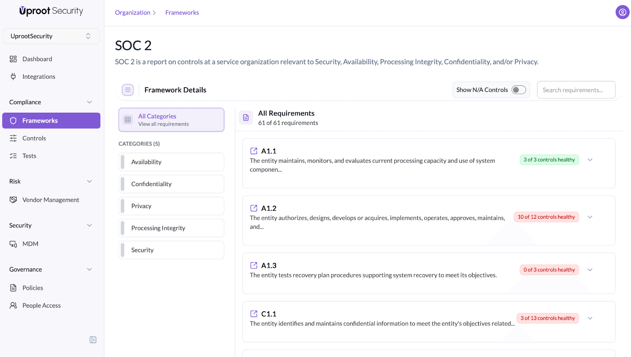631x357 pixels.
Task: Open external link icon for A1.1
Action: tap(254, 151)
